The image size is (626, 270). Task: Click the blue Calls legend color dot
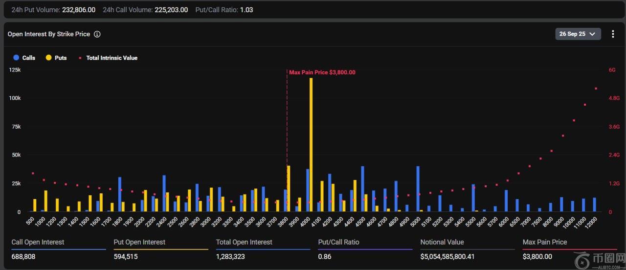pos(16,58)
